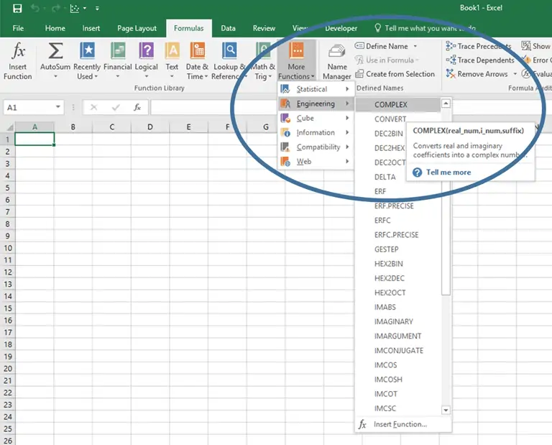Switch to the Home tab

tap(55, 28)
